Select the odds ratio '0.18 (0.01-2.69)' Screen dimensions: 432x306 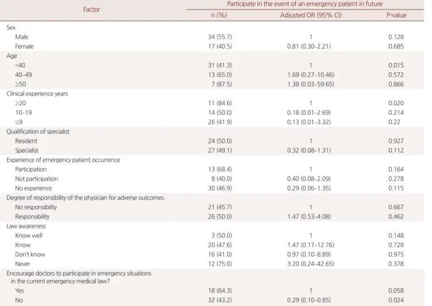click(x=309, y=113)
